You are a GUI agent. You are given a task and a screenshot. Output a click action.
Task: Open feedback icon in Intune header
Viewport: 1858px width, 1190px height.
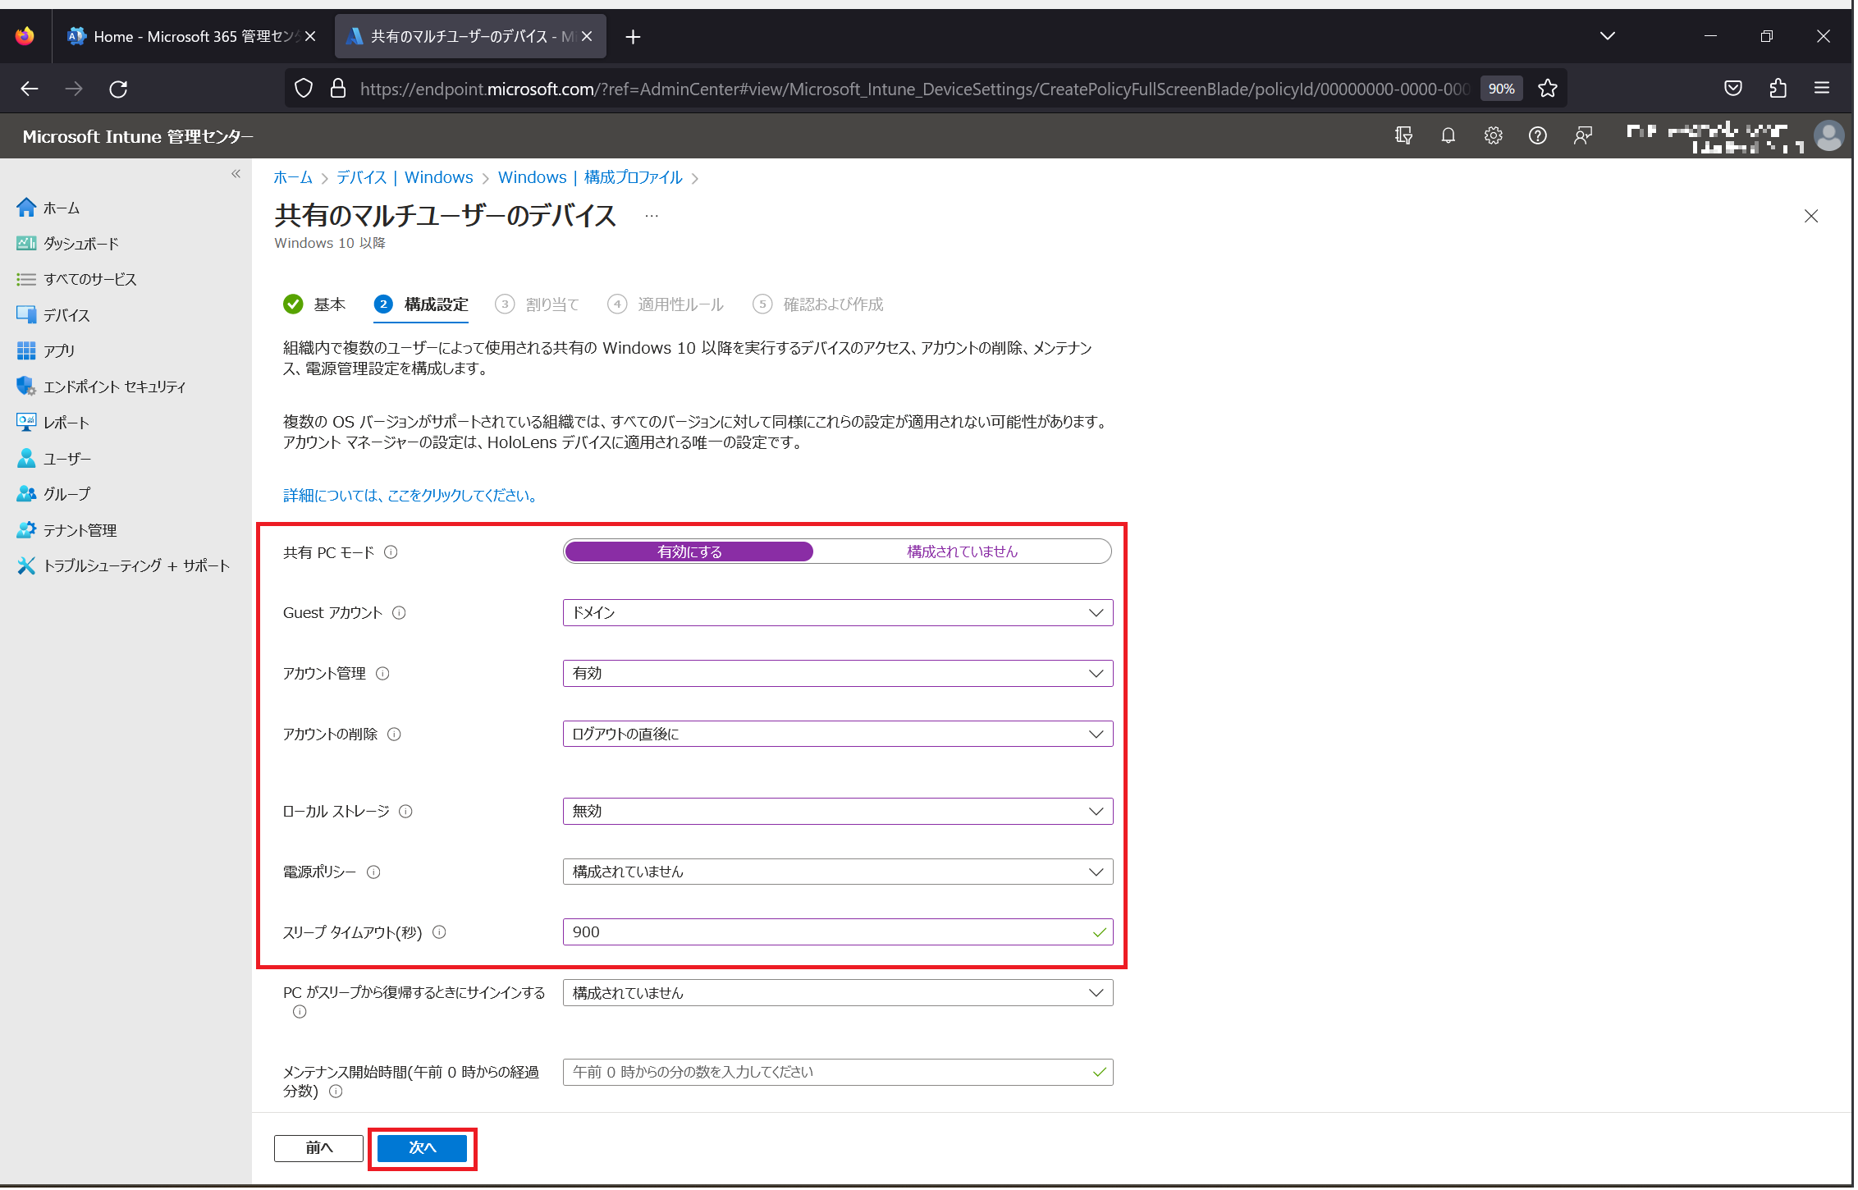(x=1585, y=135)
